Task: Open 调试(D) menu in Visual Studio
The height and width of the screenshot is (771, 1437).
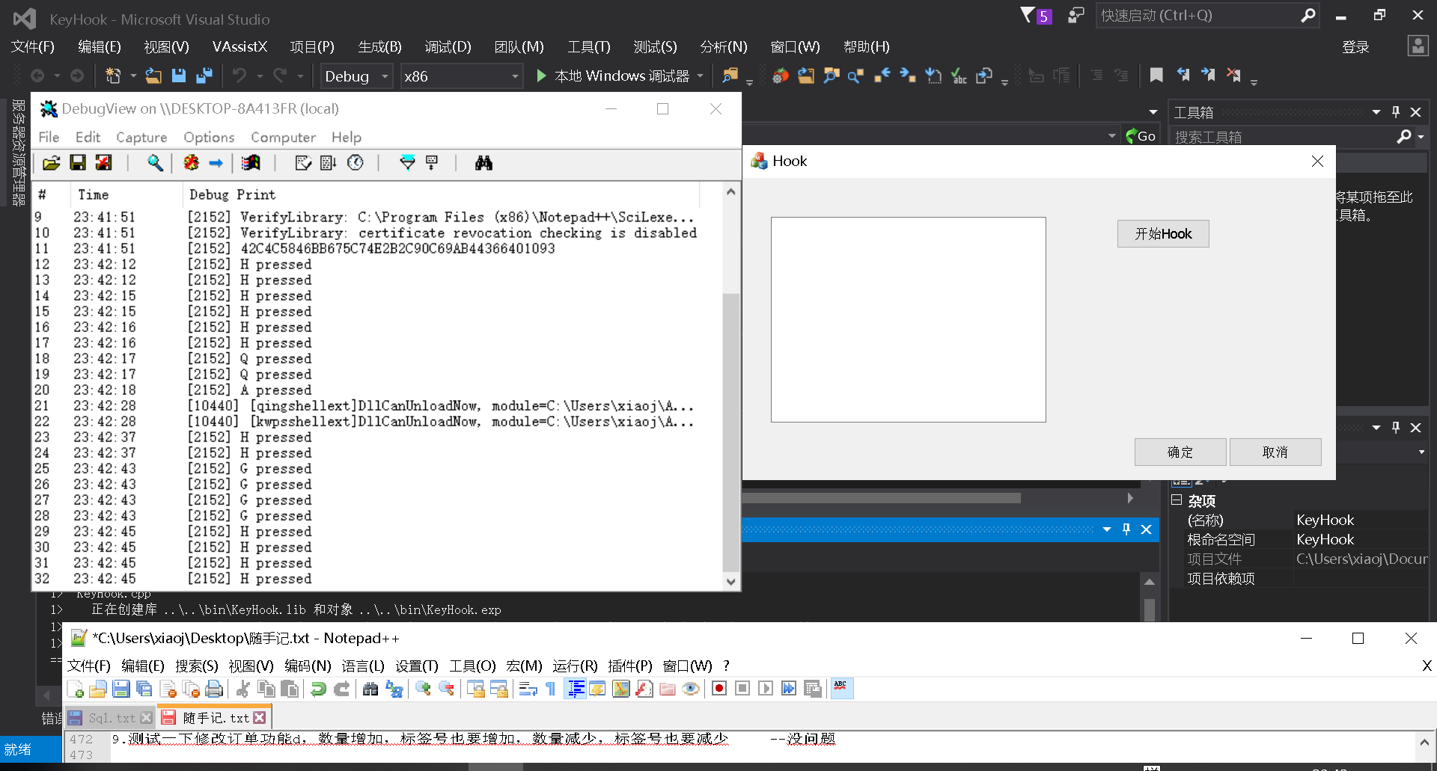Action: (448, 46)
